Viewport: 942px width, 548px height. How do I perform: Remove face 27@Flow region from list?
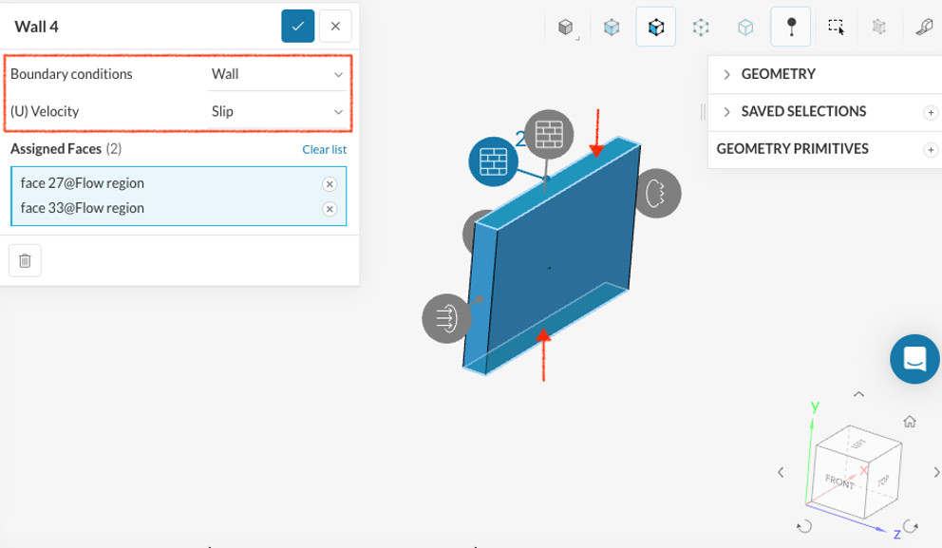[329, 184]
